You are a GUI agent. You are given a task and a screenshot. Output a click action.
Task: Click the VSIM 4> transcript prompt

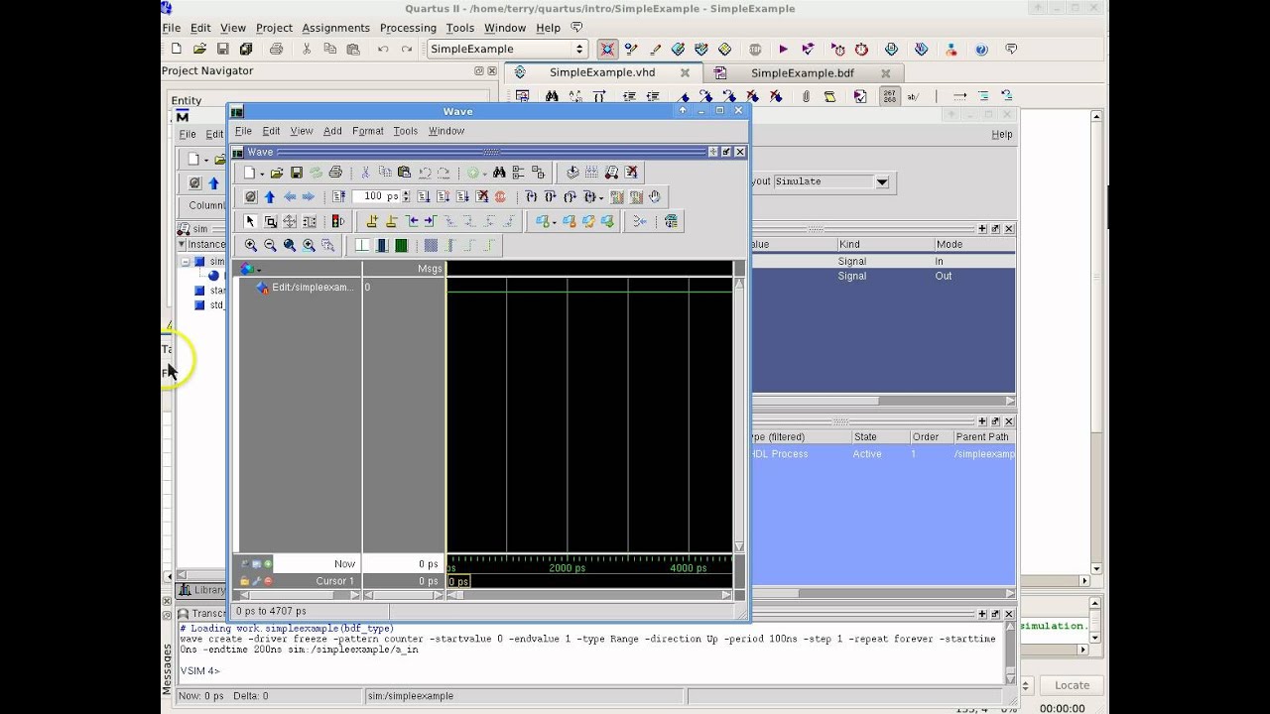click(x=199, y=671)
